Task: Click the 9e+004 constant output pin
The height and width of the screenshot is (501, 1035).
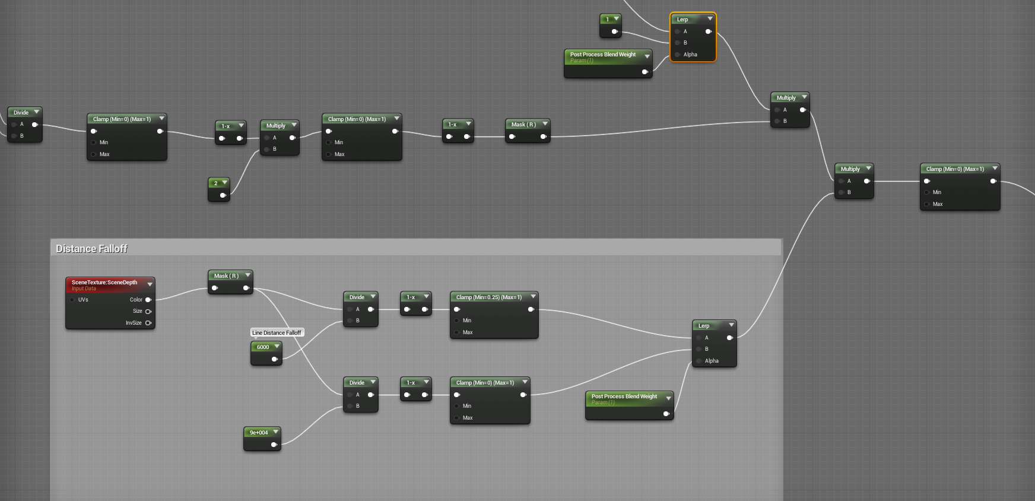Action: tap(274, 445)
